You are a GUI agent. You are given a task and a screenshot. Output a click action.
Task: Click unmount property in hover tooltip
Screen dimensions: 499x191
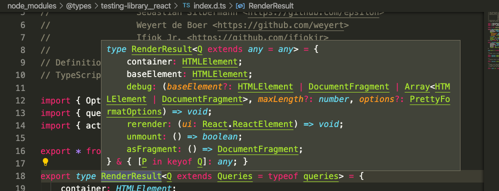click(144, 137)
